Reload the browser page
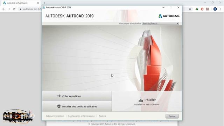Viewport: 224px width, 126px height. tap(14, 9)
